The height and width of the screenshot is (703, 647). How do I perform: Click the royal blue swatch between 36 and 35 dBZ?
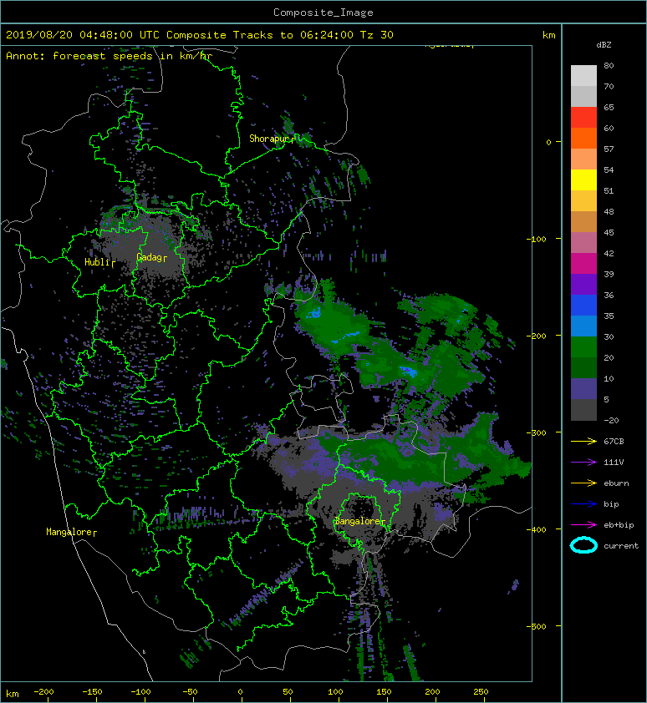click(x=583, y=306)
